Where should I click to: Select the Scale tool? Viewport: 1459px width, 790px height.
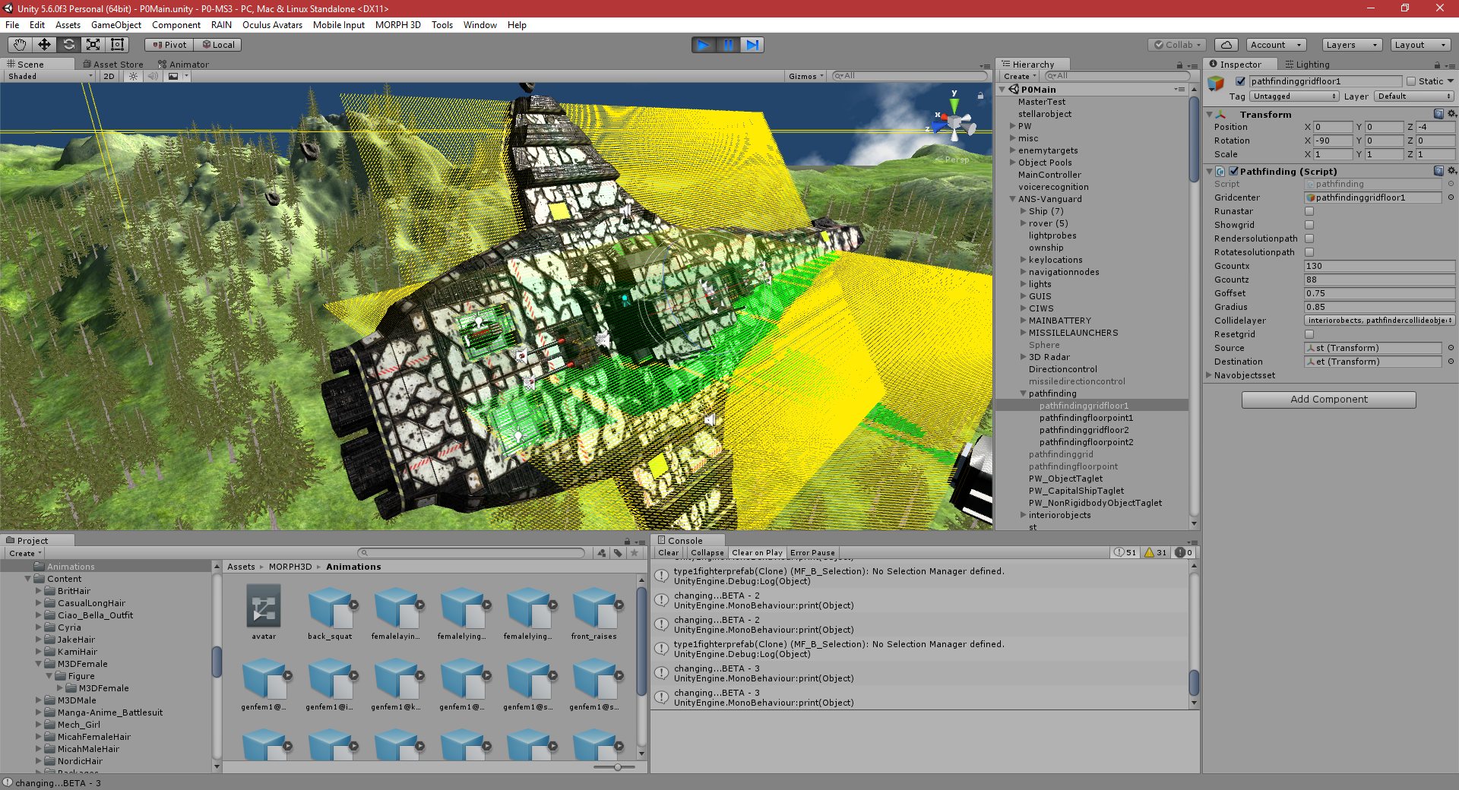(x=93, y=45)
